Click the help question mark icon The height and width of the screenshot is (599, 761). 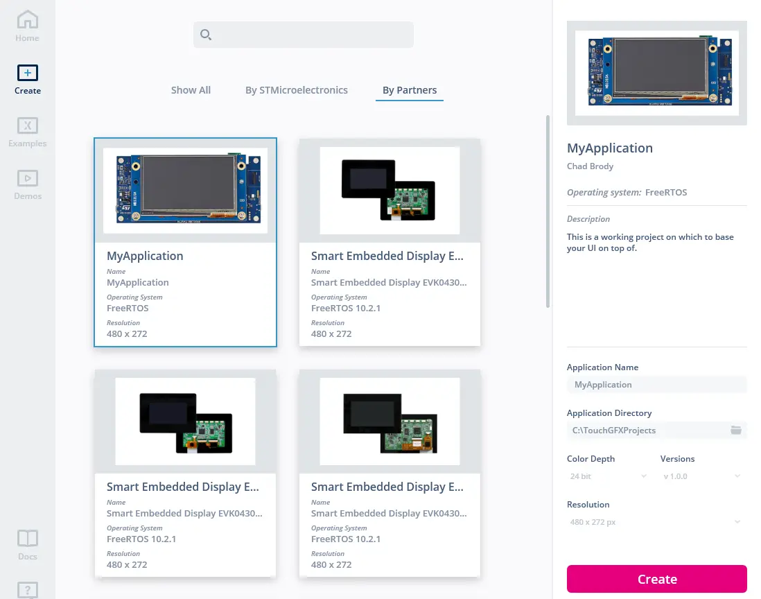coord(28,589)
